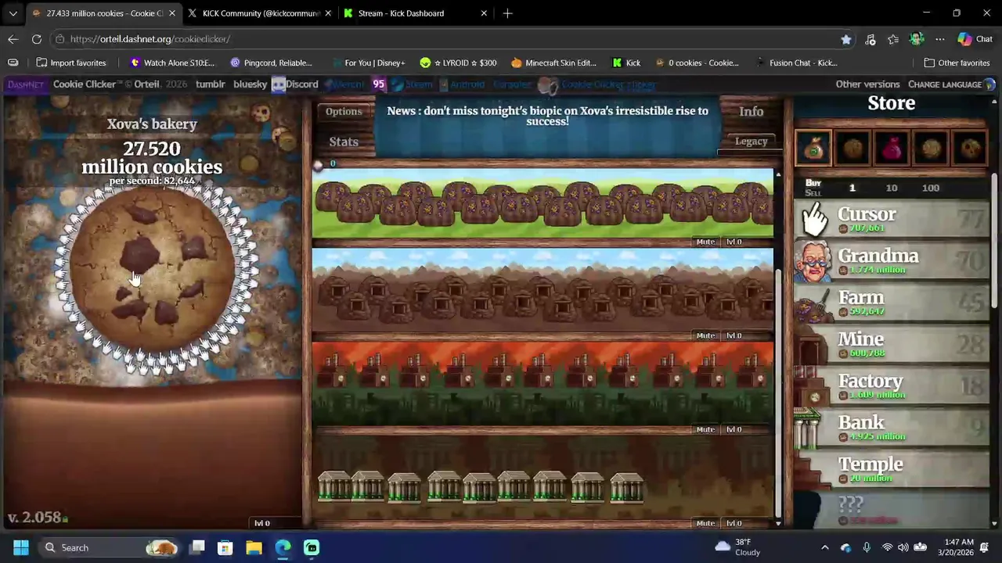This screenshot has height=563, width=1002.
Task: Open the tumblr link in top bar
Action: pos(210,84)
